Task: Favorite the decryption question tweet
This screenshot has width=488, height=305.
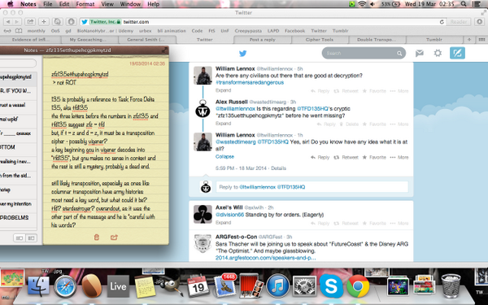Action: [x=374, y=91]
